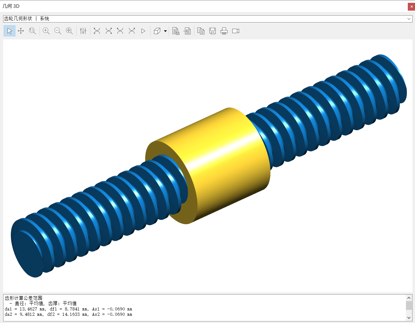Click the text line 齿形计算公差范围
The height and width of the screenshot is (323, 415).
tap(24, 298)
